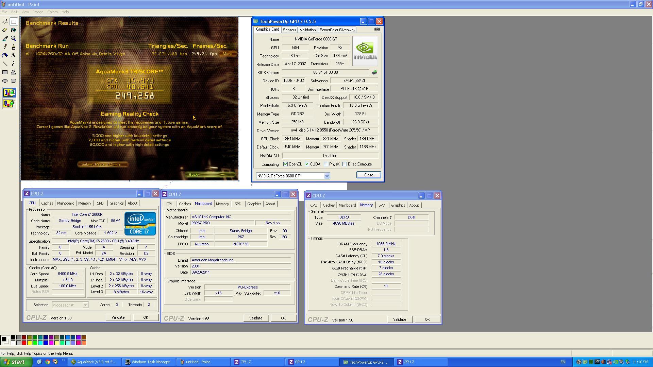Open Graphics tab in CPU-Z Memory window

coord(398,205)
